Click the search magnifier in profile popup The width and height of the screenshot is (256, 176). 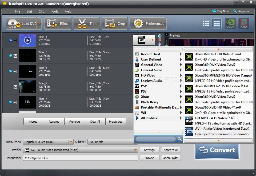point(179,139)
